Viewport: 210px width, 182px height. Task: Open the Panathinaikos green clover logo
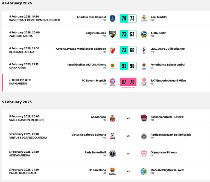click(112, 66)
